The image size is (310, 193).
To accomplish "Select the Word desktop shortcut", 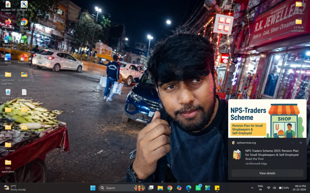I will (8, 59).
